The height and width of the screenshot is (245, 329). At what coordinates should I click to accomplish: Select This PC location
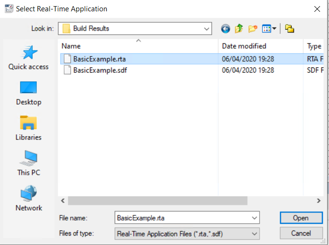tap(28, 164)
